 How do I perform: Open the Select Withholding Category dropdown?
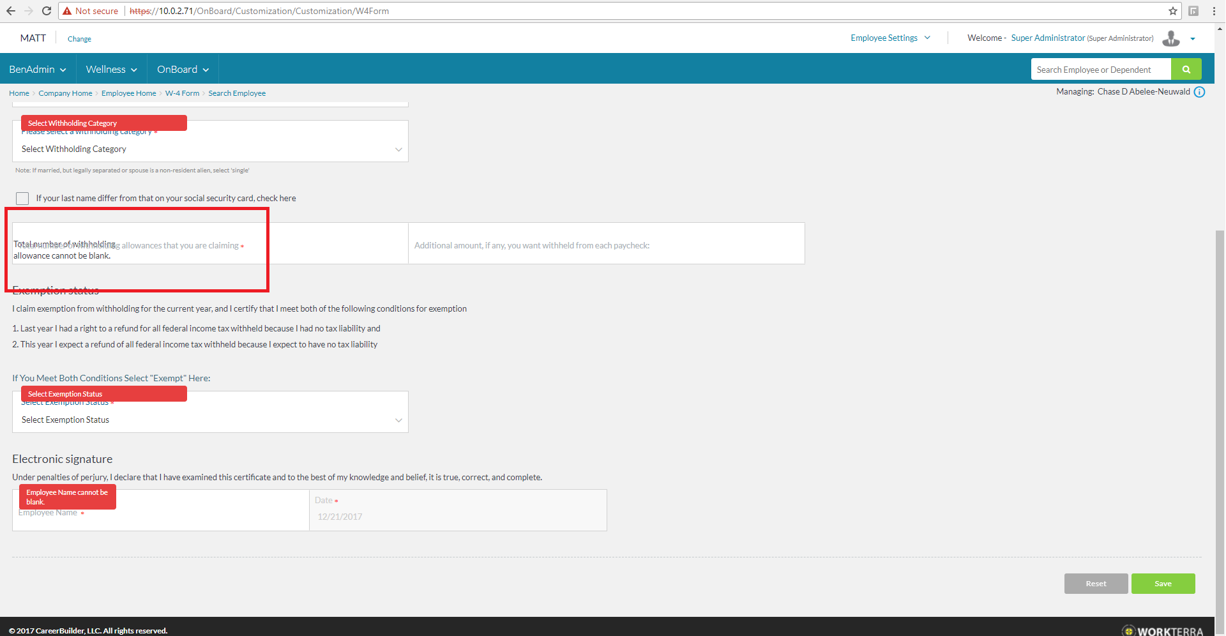pos(210,149)
